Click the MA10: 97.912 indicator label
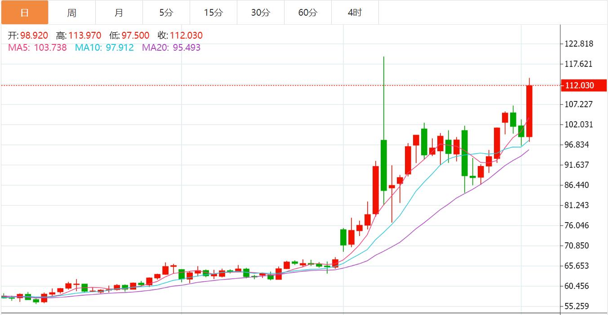 tap(104, 48)
